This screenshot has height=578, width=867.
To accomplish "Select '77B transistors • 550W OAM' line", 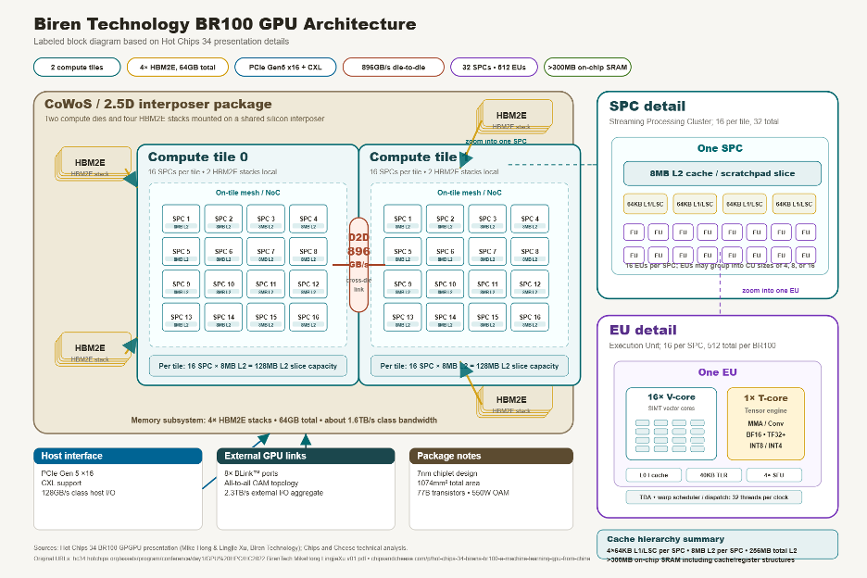I will pos(463,492).
